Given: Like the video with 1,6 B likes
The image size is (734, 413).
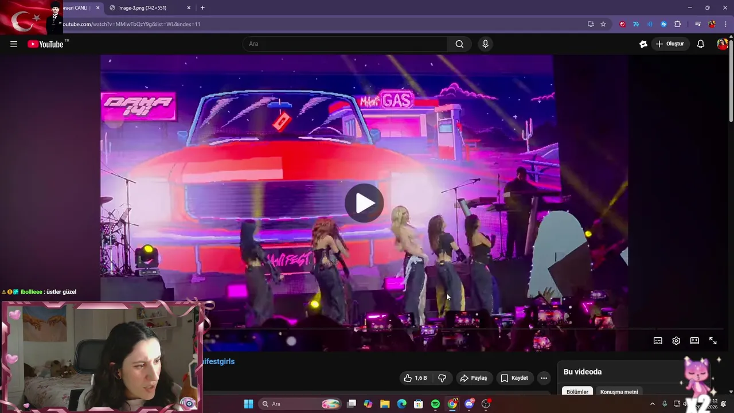Looking at the screenshot, I should (x=415, y=378).
